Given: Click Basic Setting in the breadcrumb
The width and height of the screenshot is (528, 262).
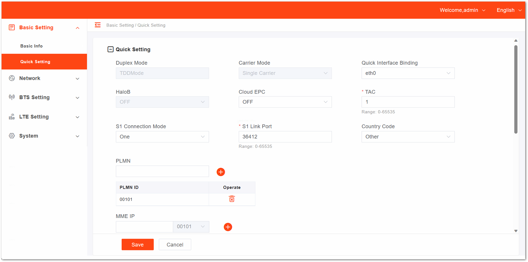Looking at the screenshot, I should pos(120,25).
